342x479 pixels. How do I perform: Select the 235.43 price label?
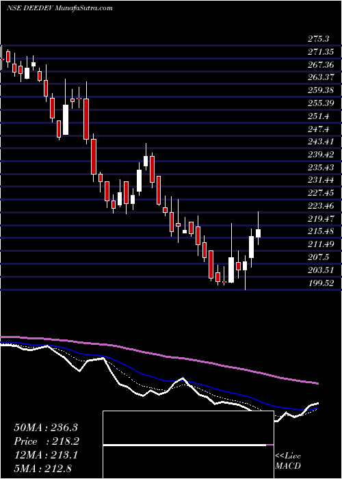(320, 168)
